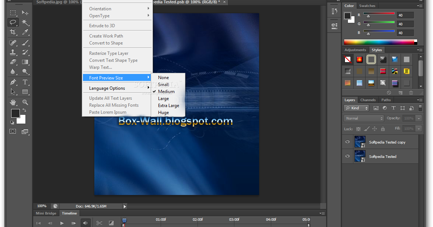Select the Magic Wand tool
The width and height of the screenshot is (433, 227).
[25, 22]
